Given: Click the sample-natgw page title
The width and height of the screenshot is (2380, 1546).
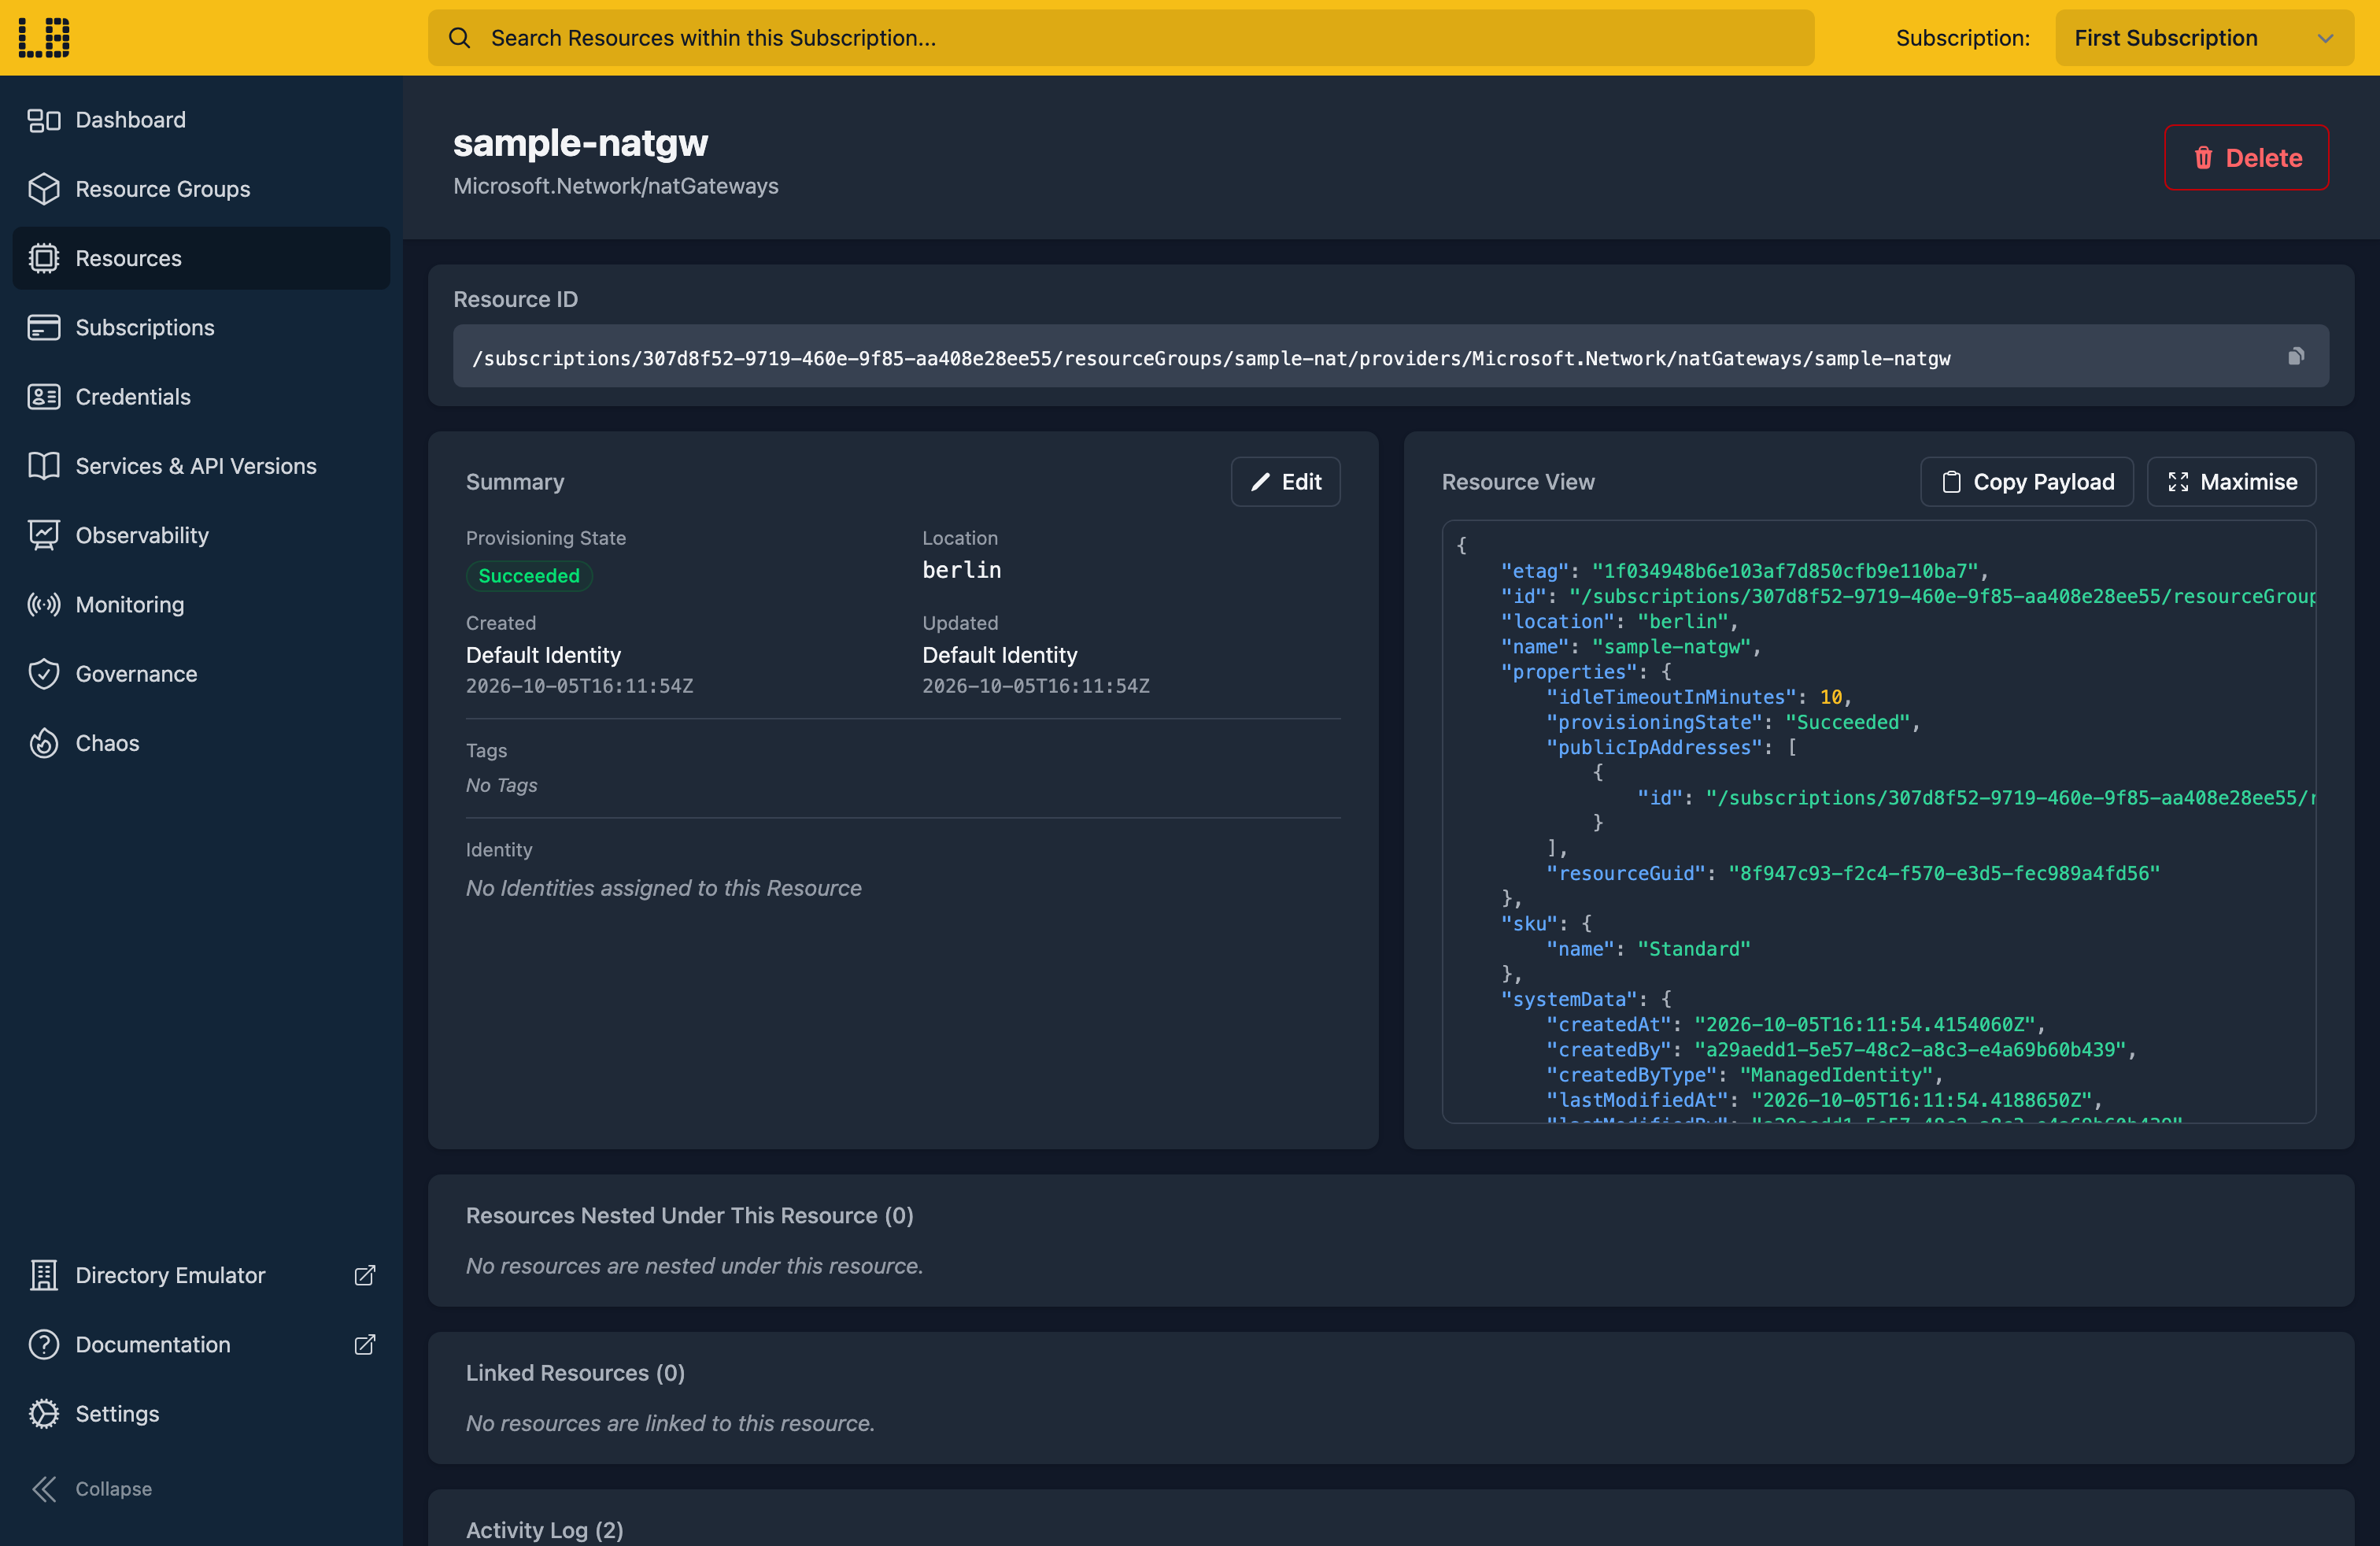Looking at the screenshot, I should tap(580, 143).
